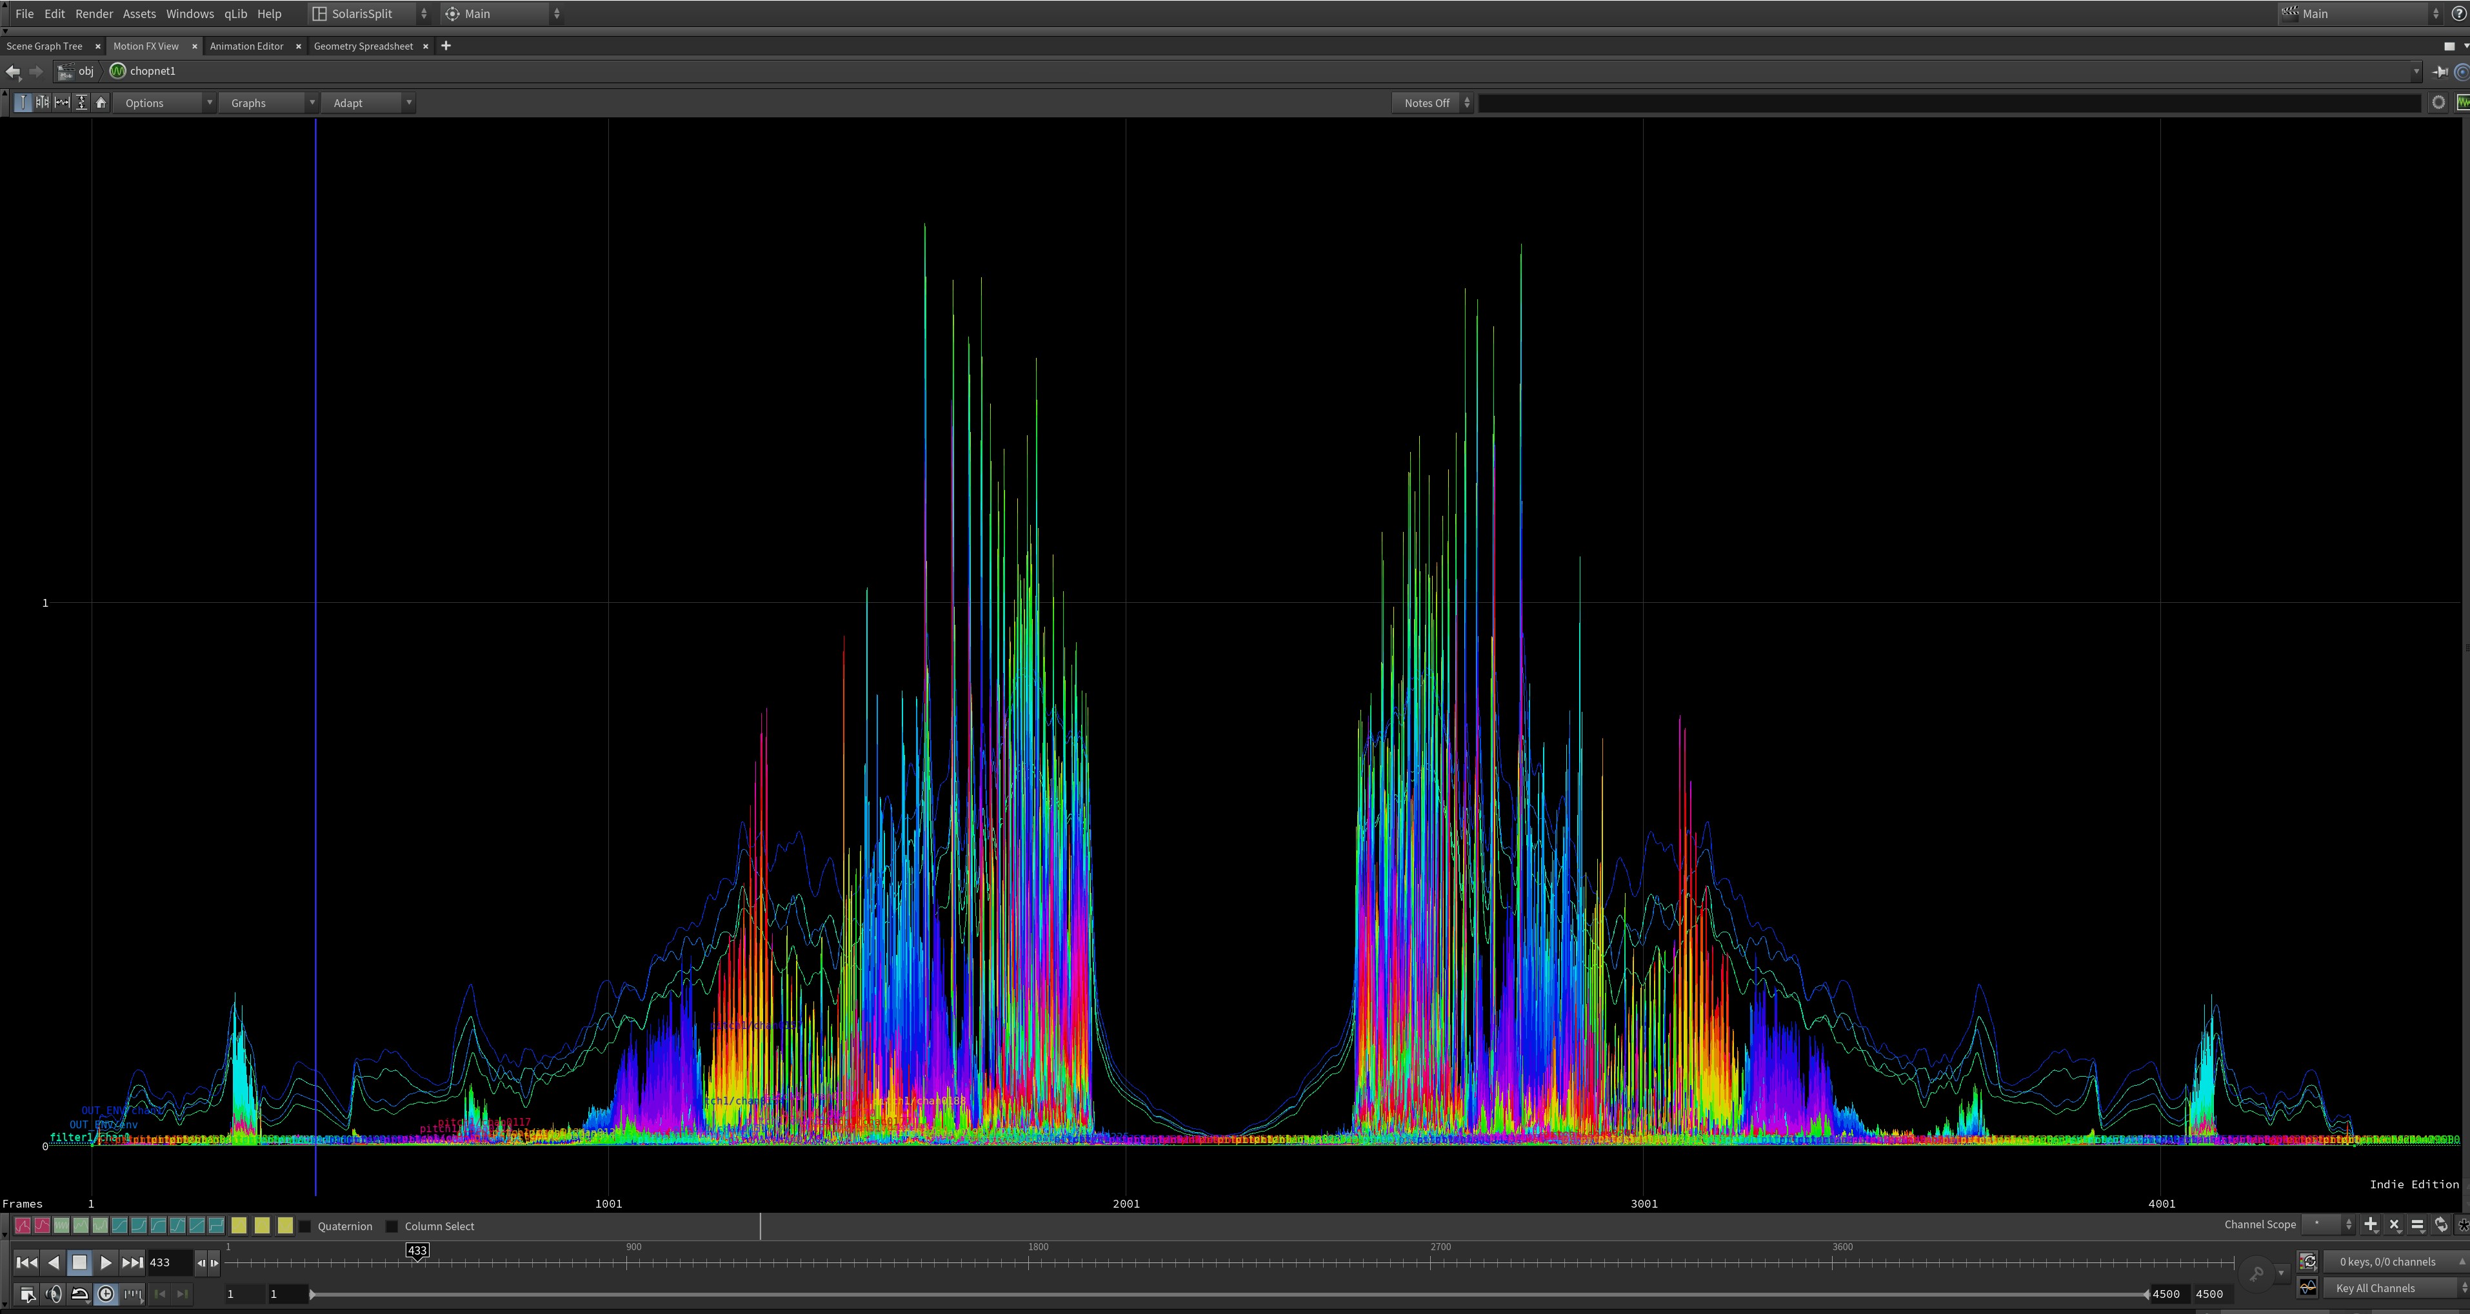Open the Options dropdown

pos(164,103)
